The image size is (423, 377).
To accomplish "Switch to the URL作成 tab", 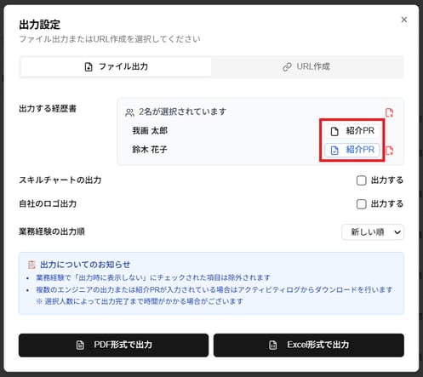I will click(307, 66).
